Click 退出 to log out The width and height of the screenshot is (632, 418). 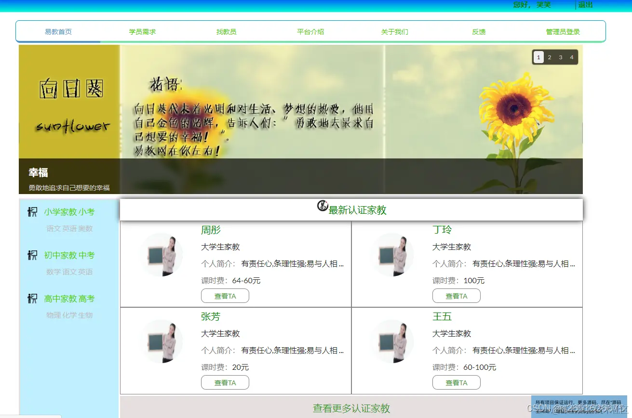point(584,5)
